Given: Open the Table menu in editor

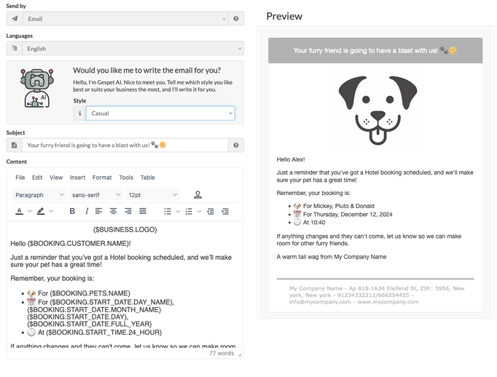Looking at the screenshot, I should (148, 178).
